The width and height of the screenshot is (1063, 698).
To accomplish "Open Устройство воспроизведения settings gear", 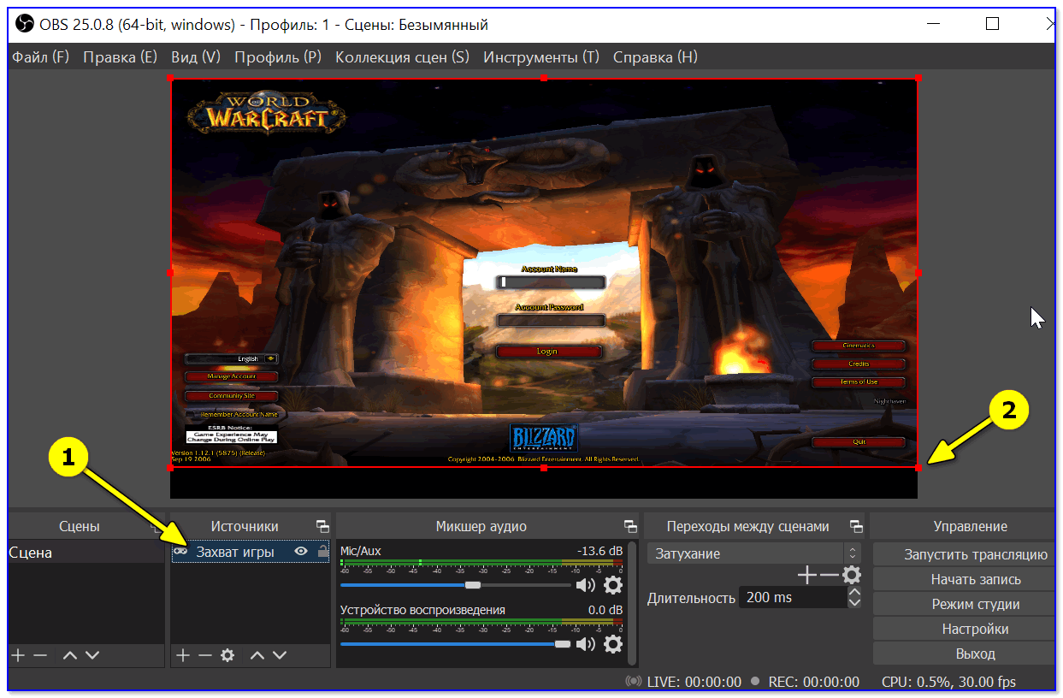I will point(613,644).
